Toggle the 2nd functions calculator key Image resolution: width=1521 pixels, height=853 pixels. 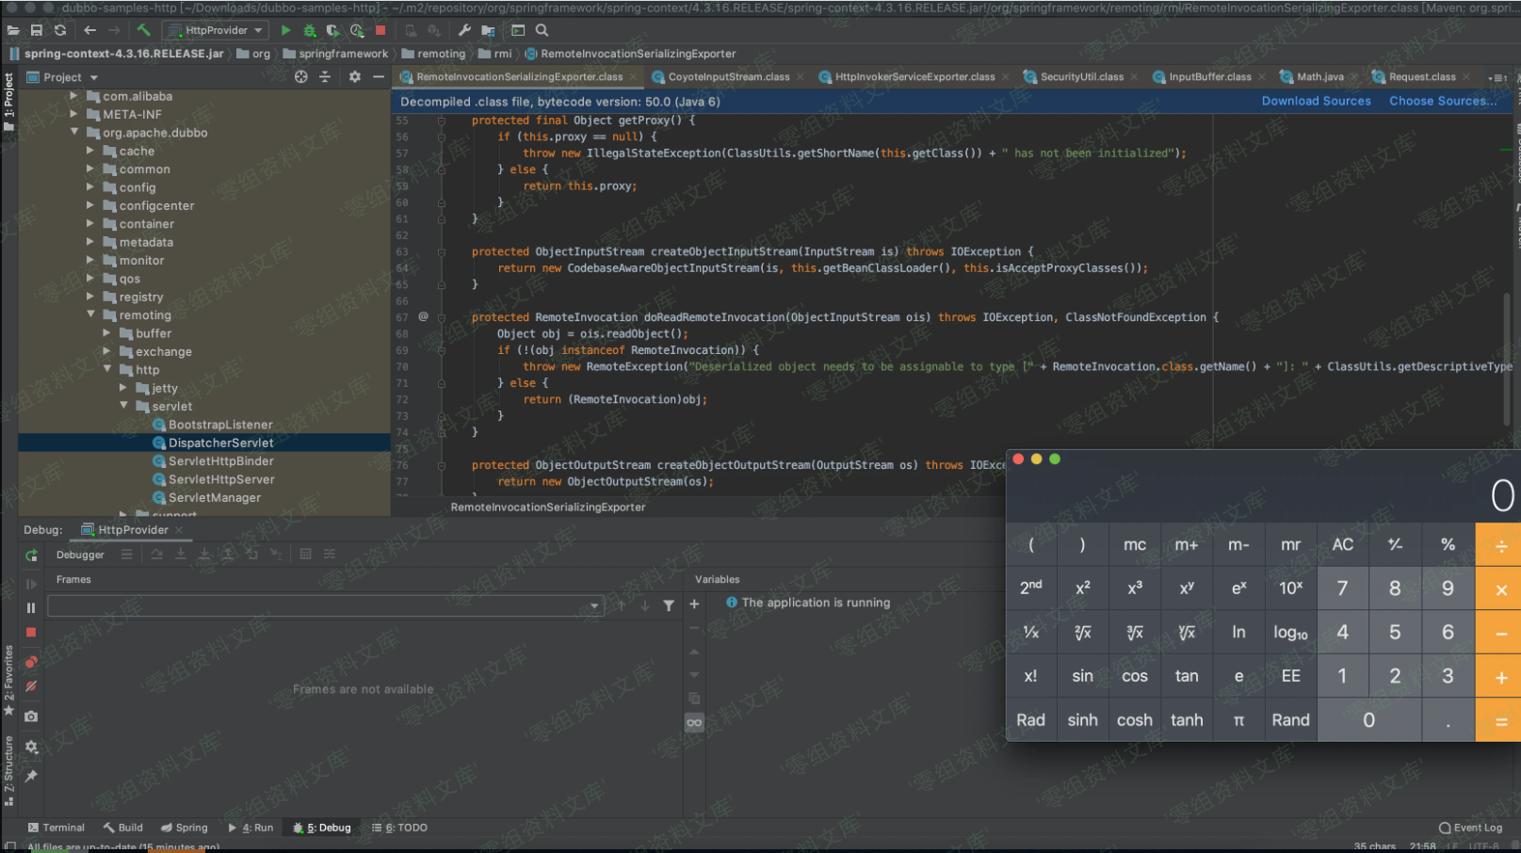1030,588
